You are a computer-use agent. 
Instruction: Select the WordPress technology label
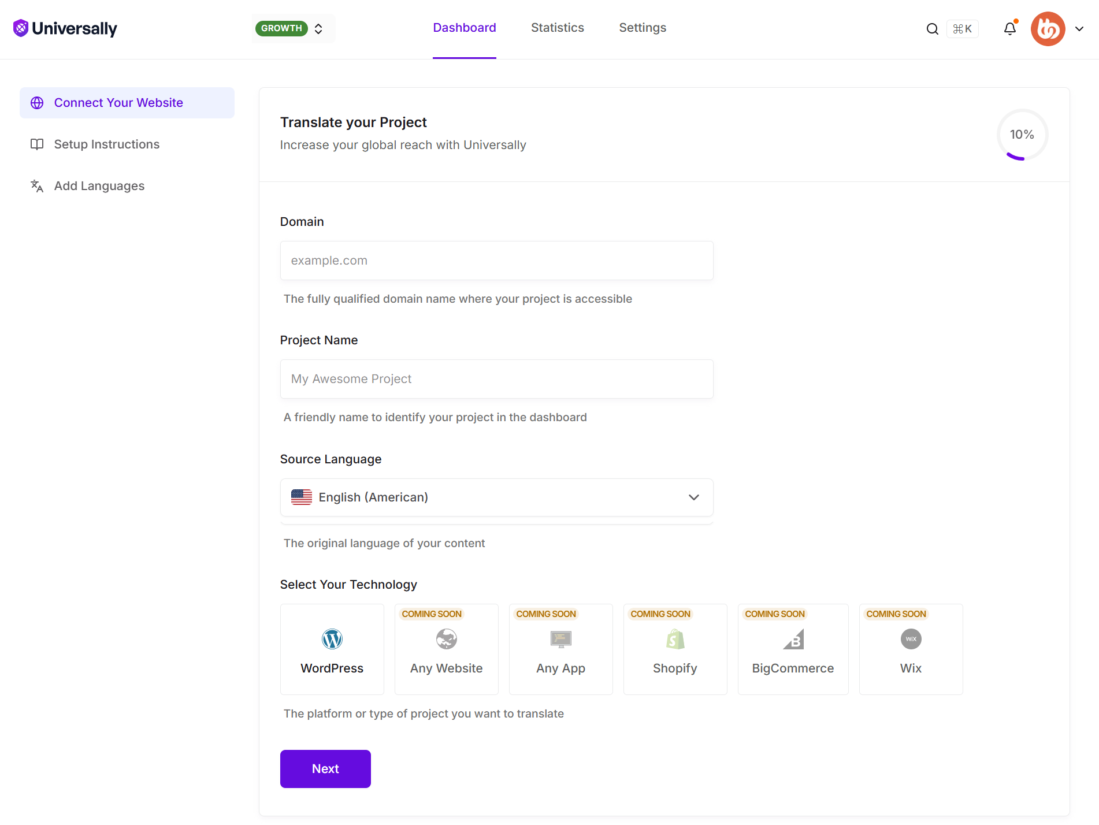pyautogui.click(x=332, y=668)
